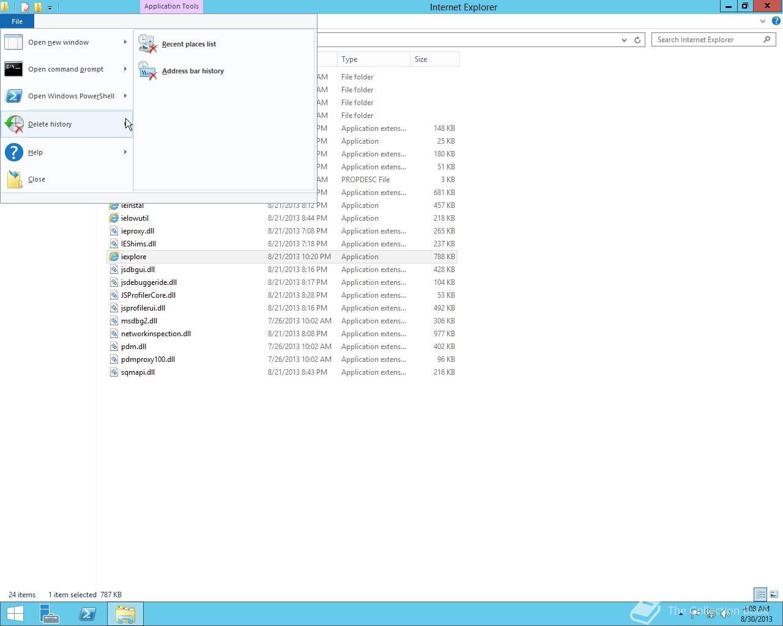Click the blue help icon at ribbon right
Image resolution: width=783 pixels, height=626 pixels.
click(x=776, y=21)
